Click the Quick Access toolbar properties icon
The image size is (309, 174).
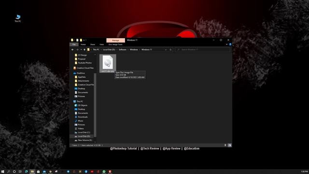pyautogui.click(x=77, y=40)
